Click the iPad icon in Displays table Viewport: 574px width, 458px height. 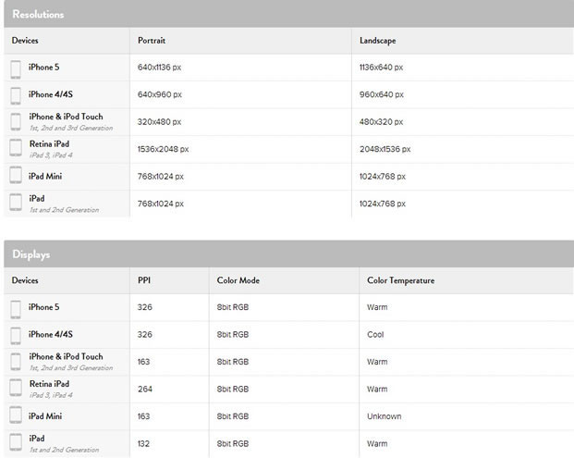[x=16, y=442]
